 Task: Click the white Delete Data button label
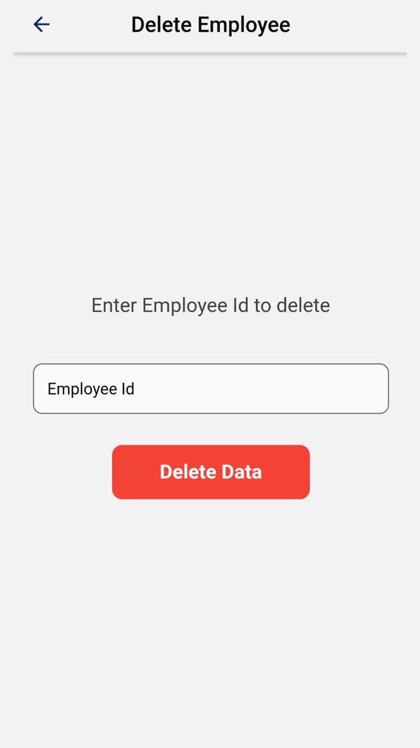tap(211, 472)
